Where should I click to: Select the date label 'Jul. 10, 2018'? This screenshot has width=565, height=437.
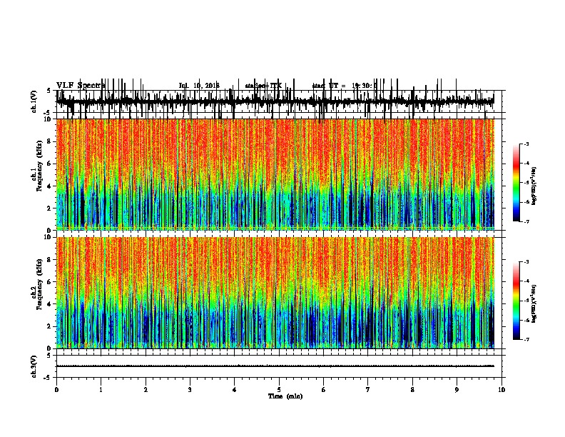(199, 86)
